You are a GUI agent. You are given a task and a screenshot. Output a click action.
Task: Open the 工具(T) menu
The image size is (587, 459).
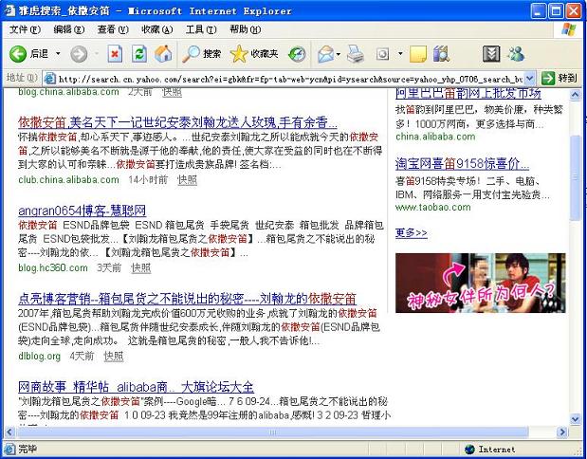tap(201, 29)
